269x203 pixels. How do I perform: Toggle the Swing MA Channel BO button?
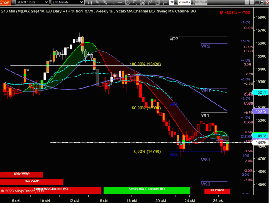pos(51,191)
